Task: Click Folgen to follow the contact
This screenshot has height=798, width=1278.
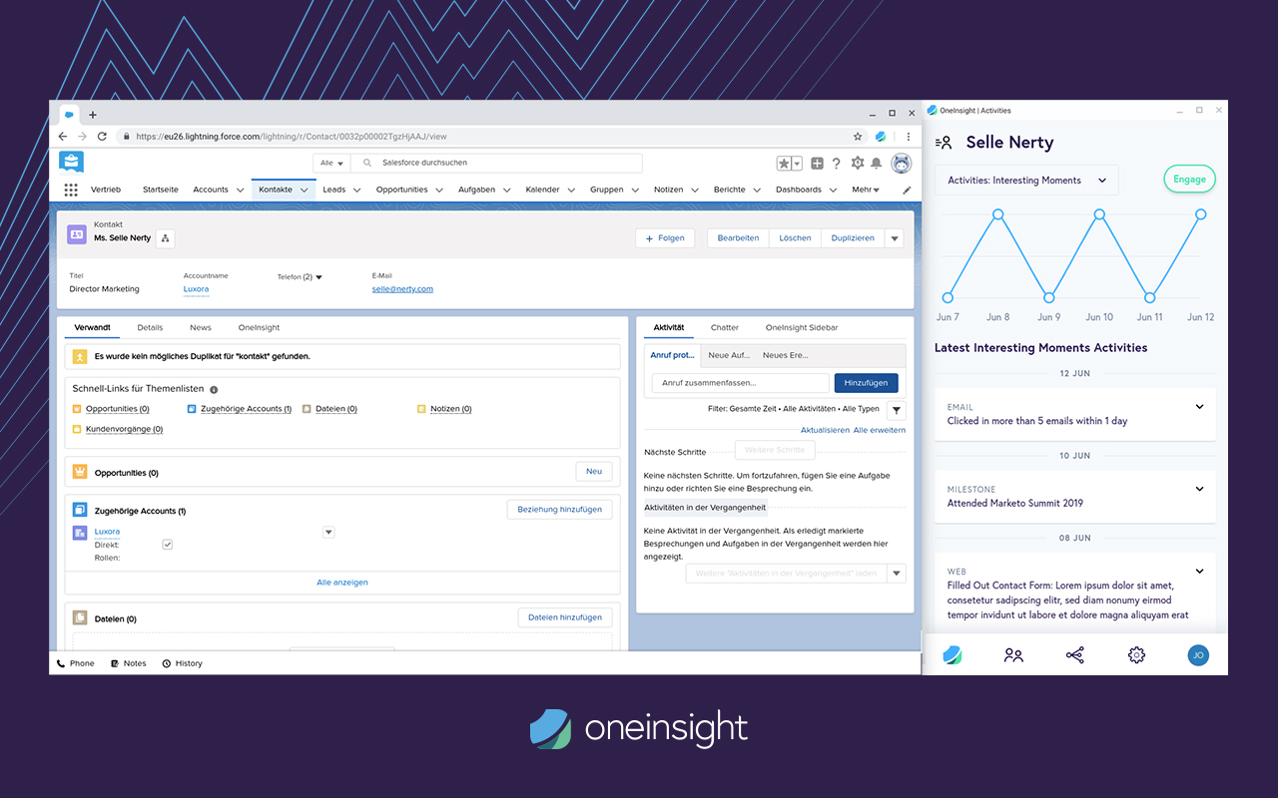Action: [665, 237]
